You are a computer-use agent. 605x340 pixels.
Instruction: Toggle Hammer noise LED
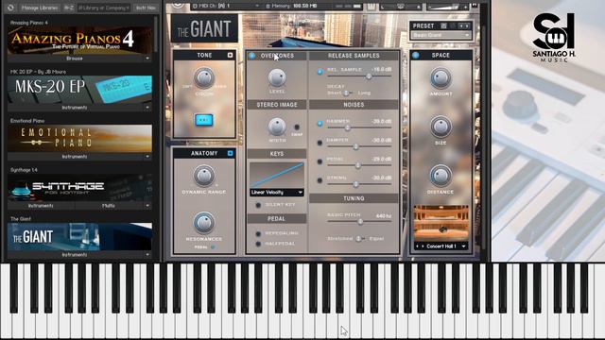(320, 124)
